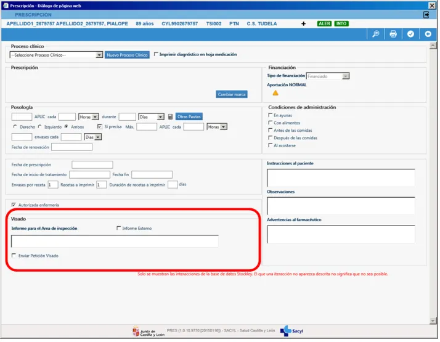Click the Informe para el Area de inspección field
Screen dimensions: 440x342
pyautogui.click(x=115, y=242)
